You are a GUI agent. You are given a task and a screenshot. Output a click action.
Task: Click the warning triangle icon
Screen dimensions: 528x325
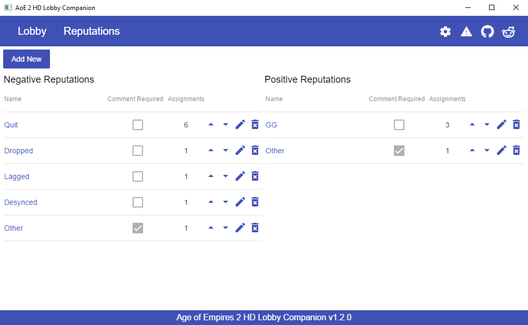pos(466,32)
